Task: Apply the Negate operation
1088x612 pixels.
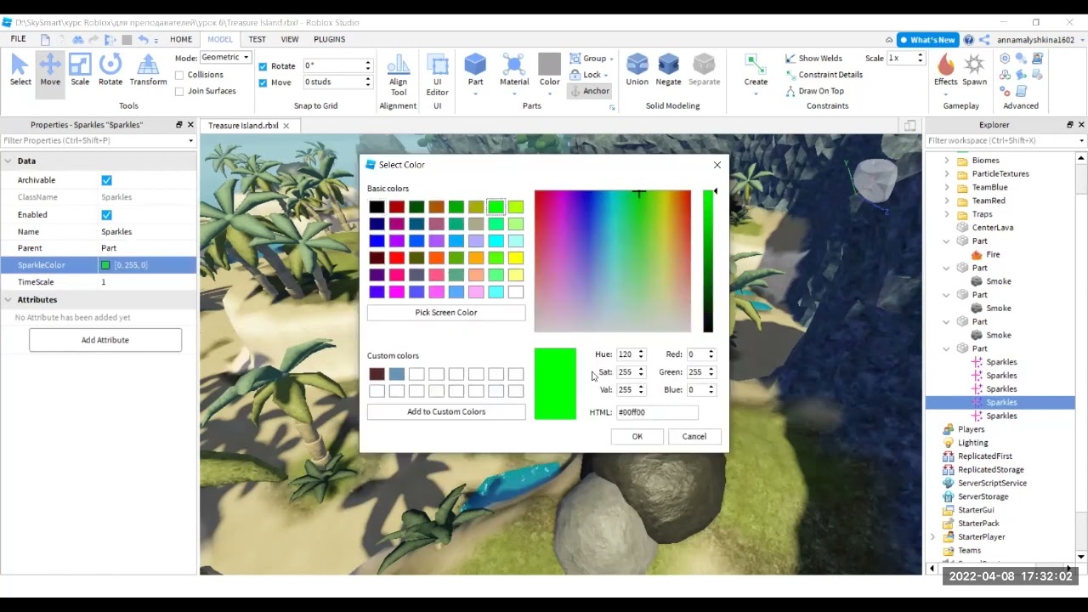Action: (668, 71)
